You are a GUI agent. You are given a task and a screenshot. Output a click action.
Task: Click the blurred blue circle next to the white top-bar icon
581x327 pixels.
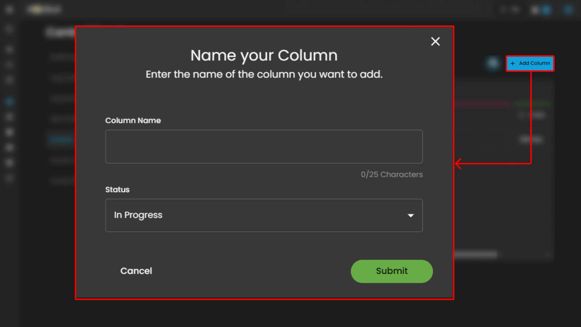546,10
